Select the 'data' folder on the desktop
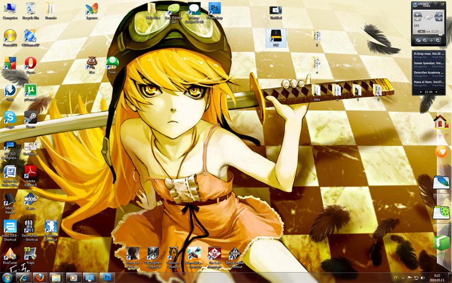Viewport: 452px width, 283px height. point(316,92)
